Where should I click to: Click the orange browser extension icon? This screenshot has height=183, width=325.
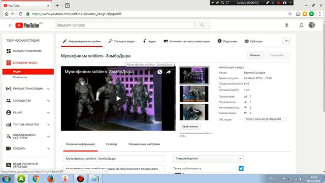[x=305, y=14]
